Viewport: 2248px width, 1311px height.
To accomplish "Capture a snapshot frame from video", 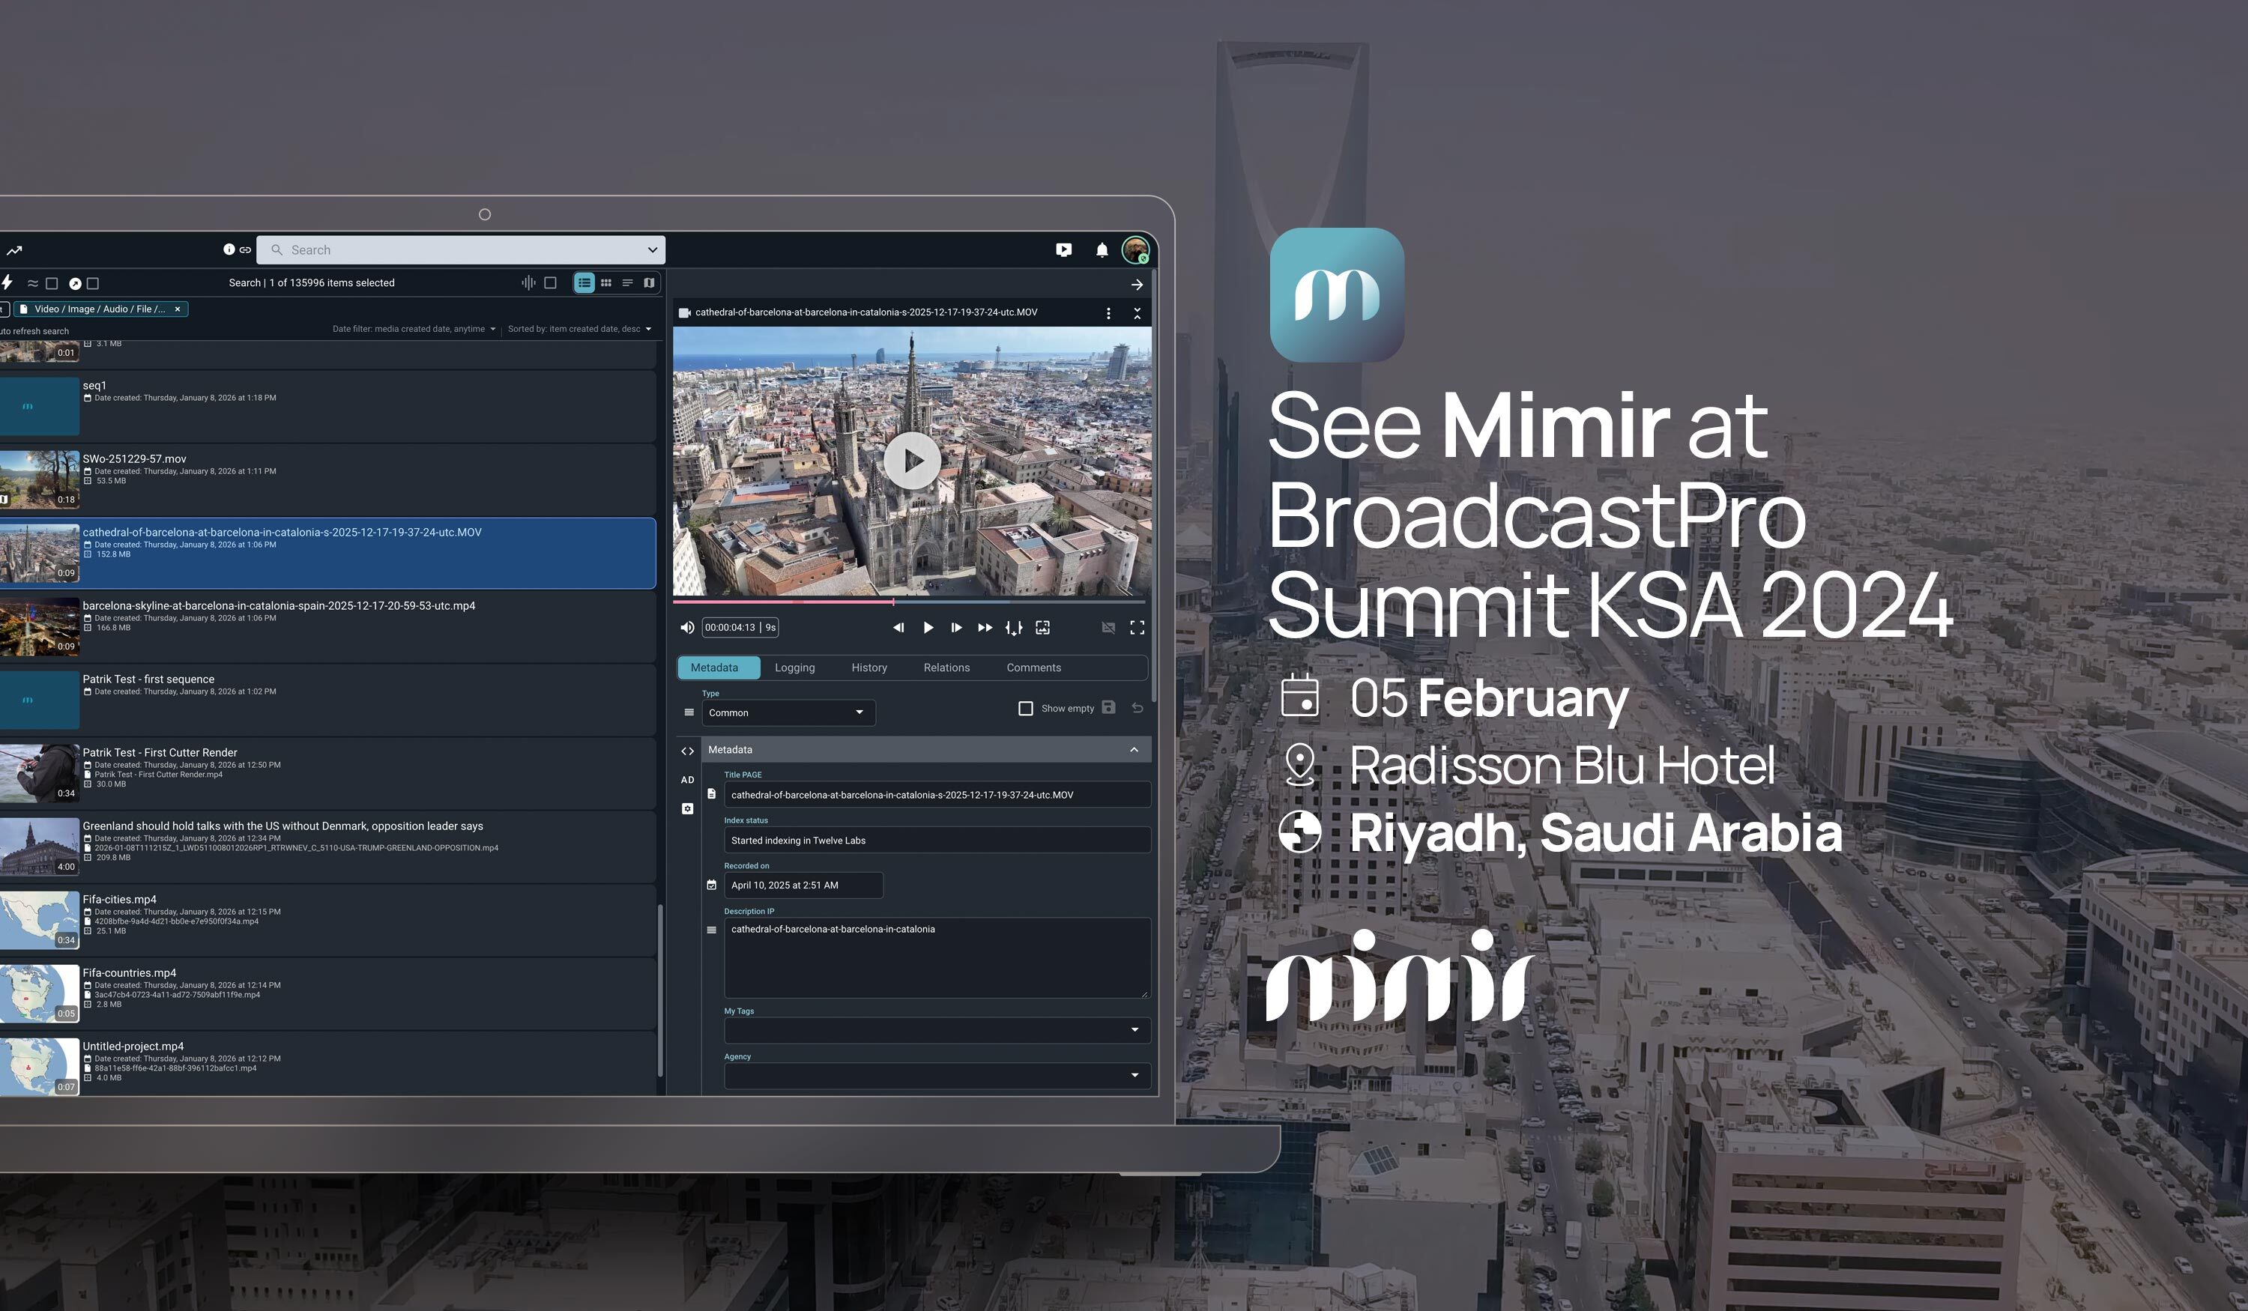I will [x=1042, y=628].
